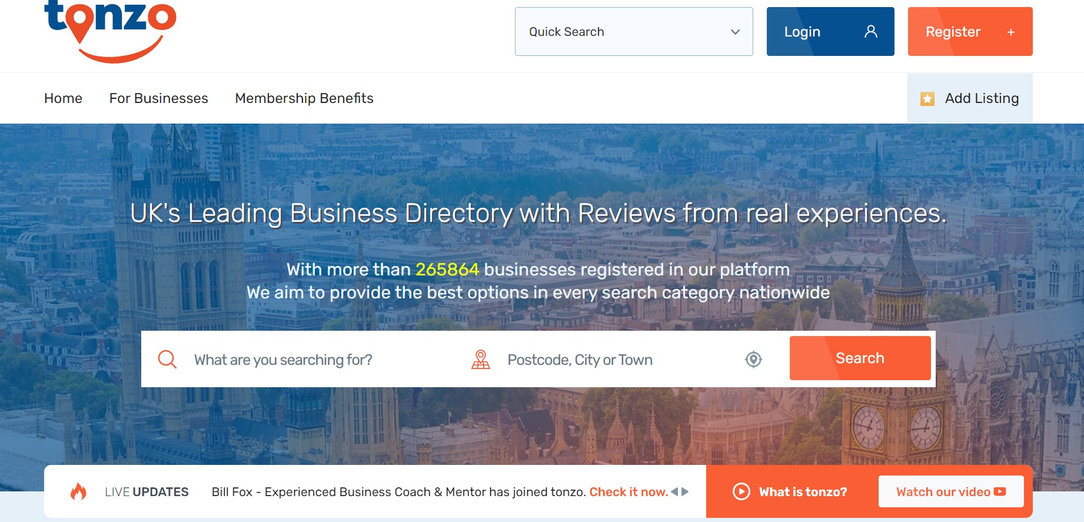
Task: Click the flame icon by Live Updates
Action: click(x=78, y=491)
